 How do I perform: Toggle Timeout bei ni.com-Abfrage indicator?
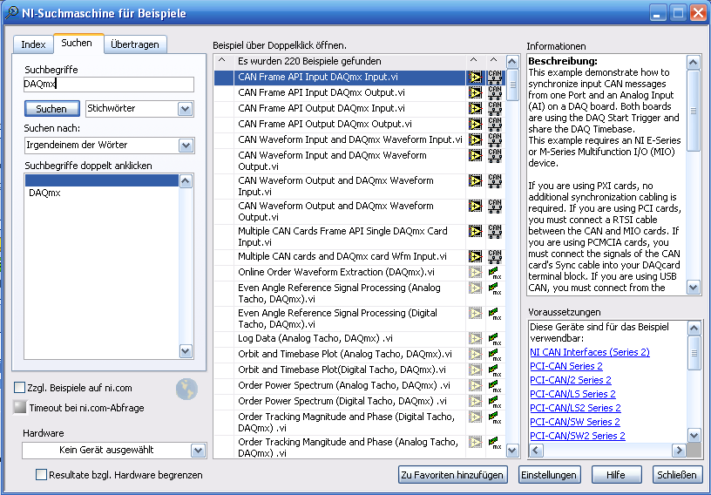point(20,407)
